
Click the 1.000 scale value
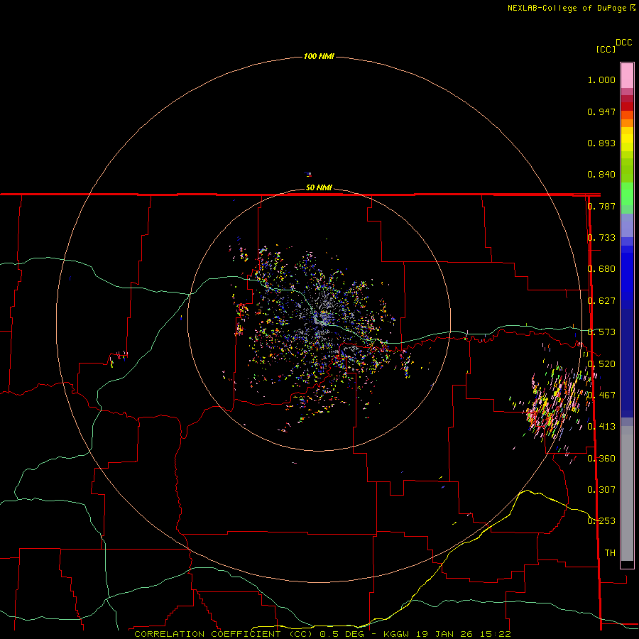[x=601, y=80]
